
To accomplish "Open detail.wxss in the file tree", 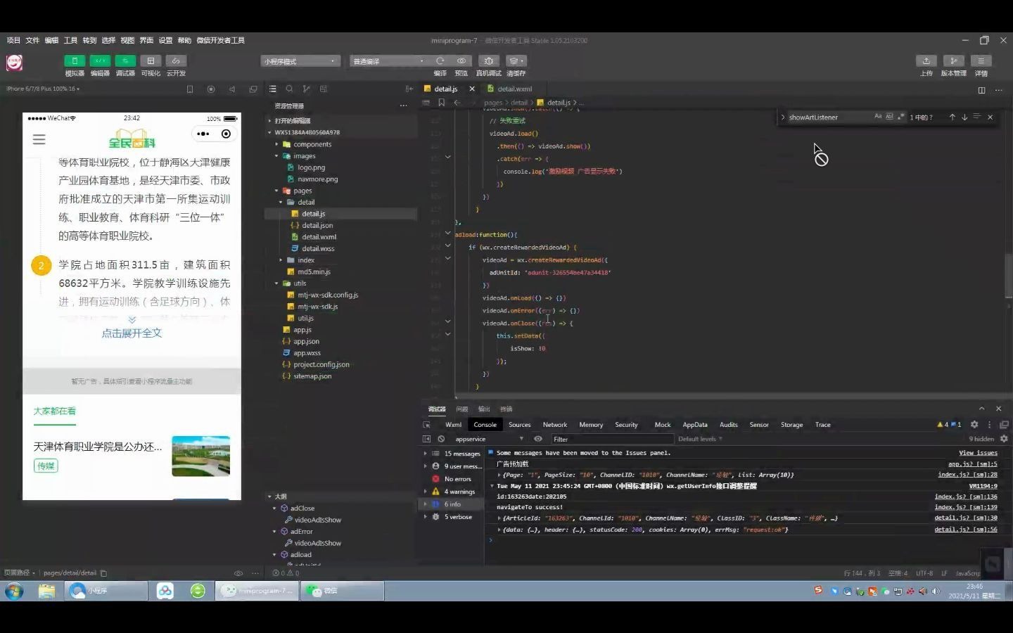I will click(318, 248).
